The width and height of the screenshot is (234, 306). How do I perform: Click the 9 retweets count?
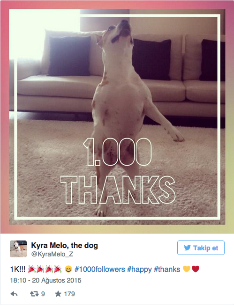[43, 294]
